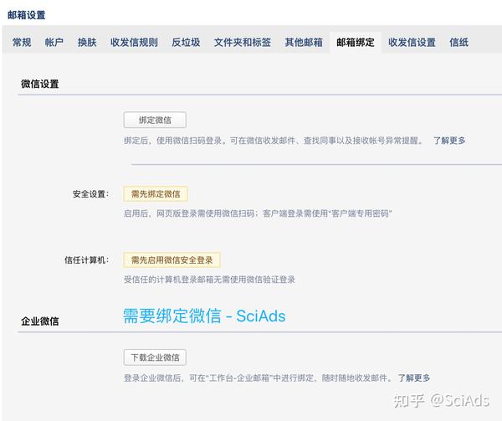Open the 收发信设置 tab
The width and height of the screenshot is (502, 421).
point(412,42)
